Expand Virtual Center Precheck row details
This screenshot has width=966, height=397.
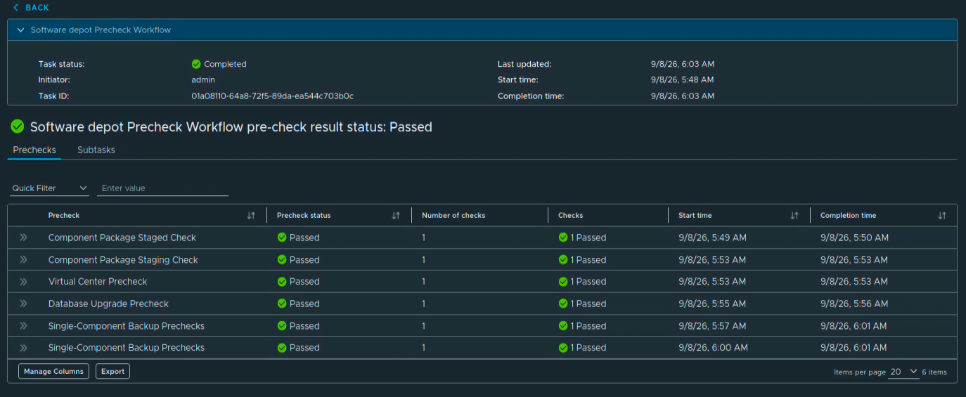pyautogui.click(x=23, y=282)
